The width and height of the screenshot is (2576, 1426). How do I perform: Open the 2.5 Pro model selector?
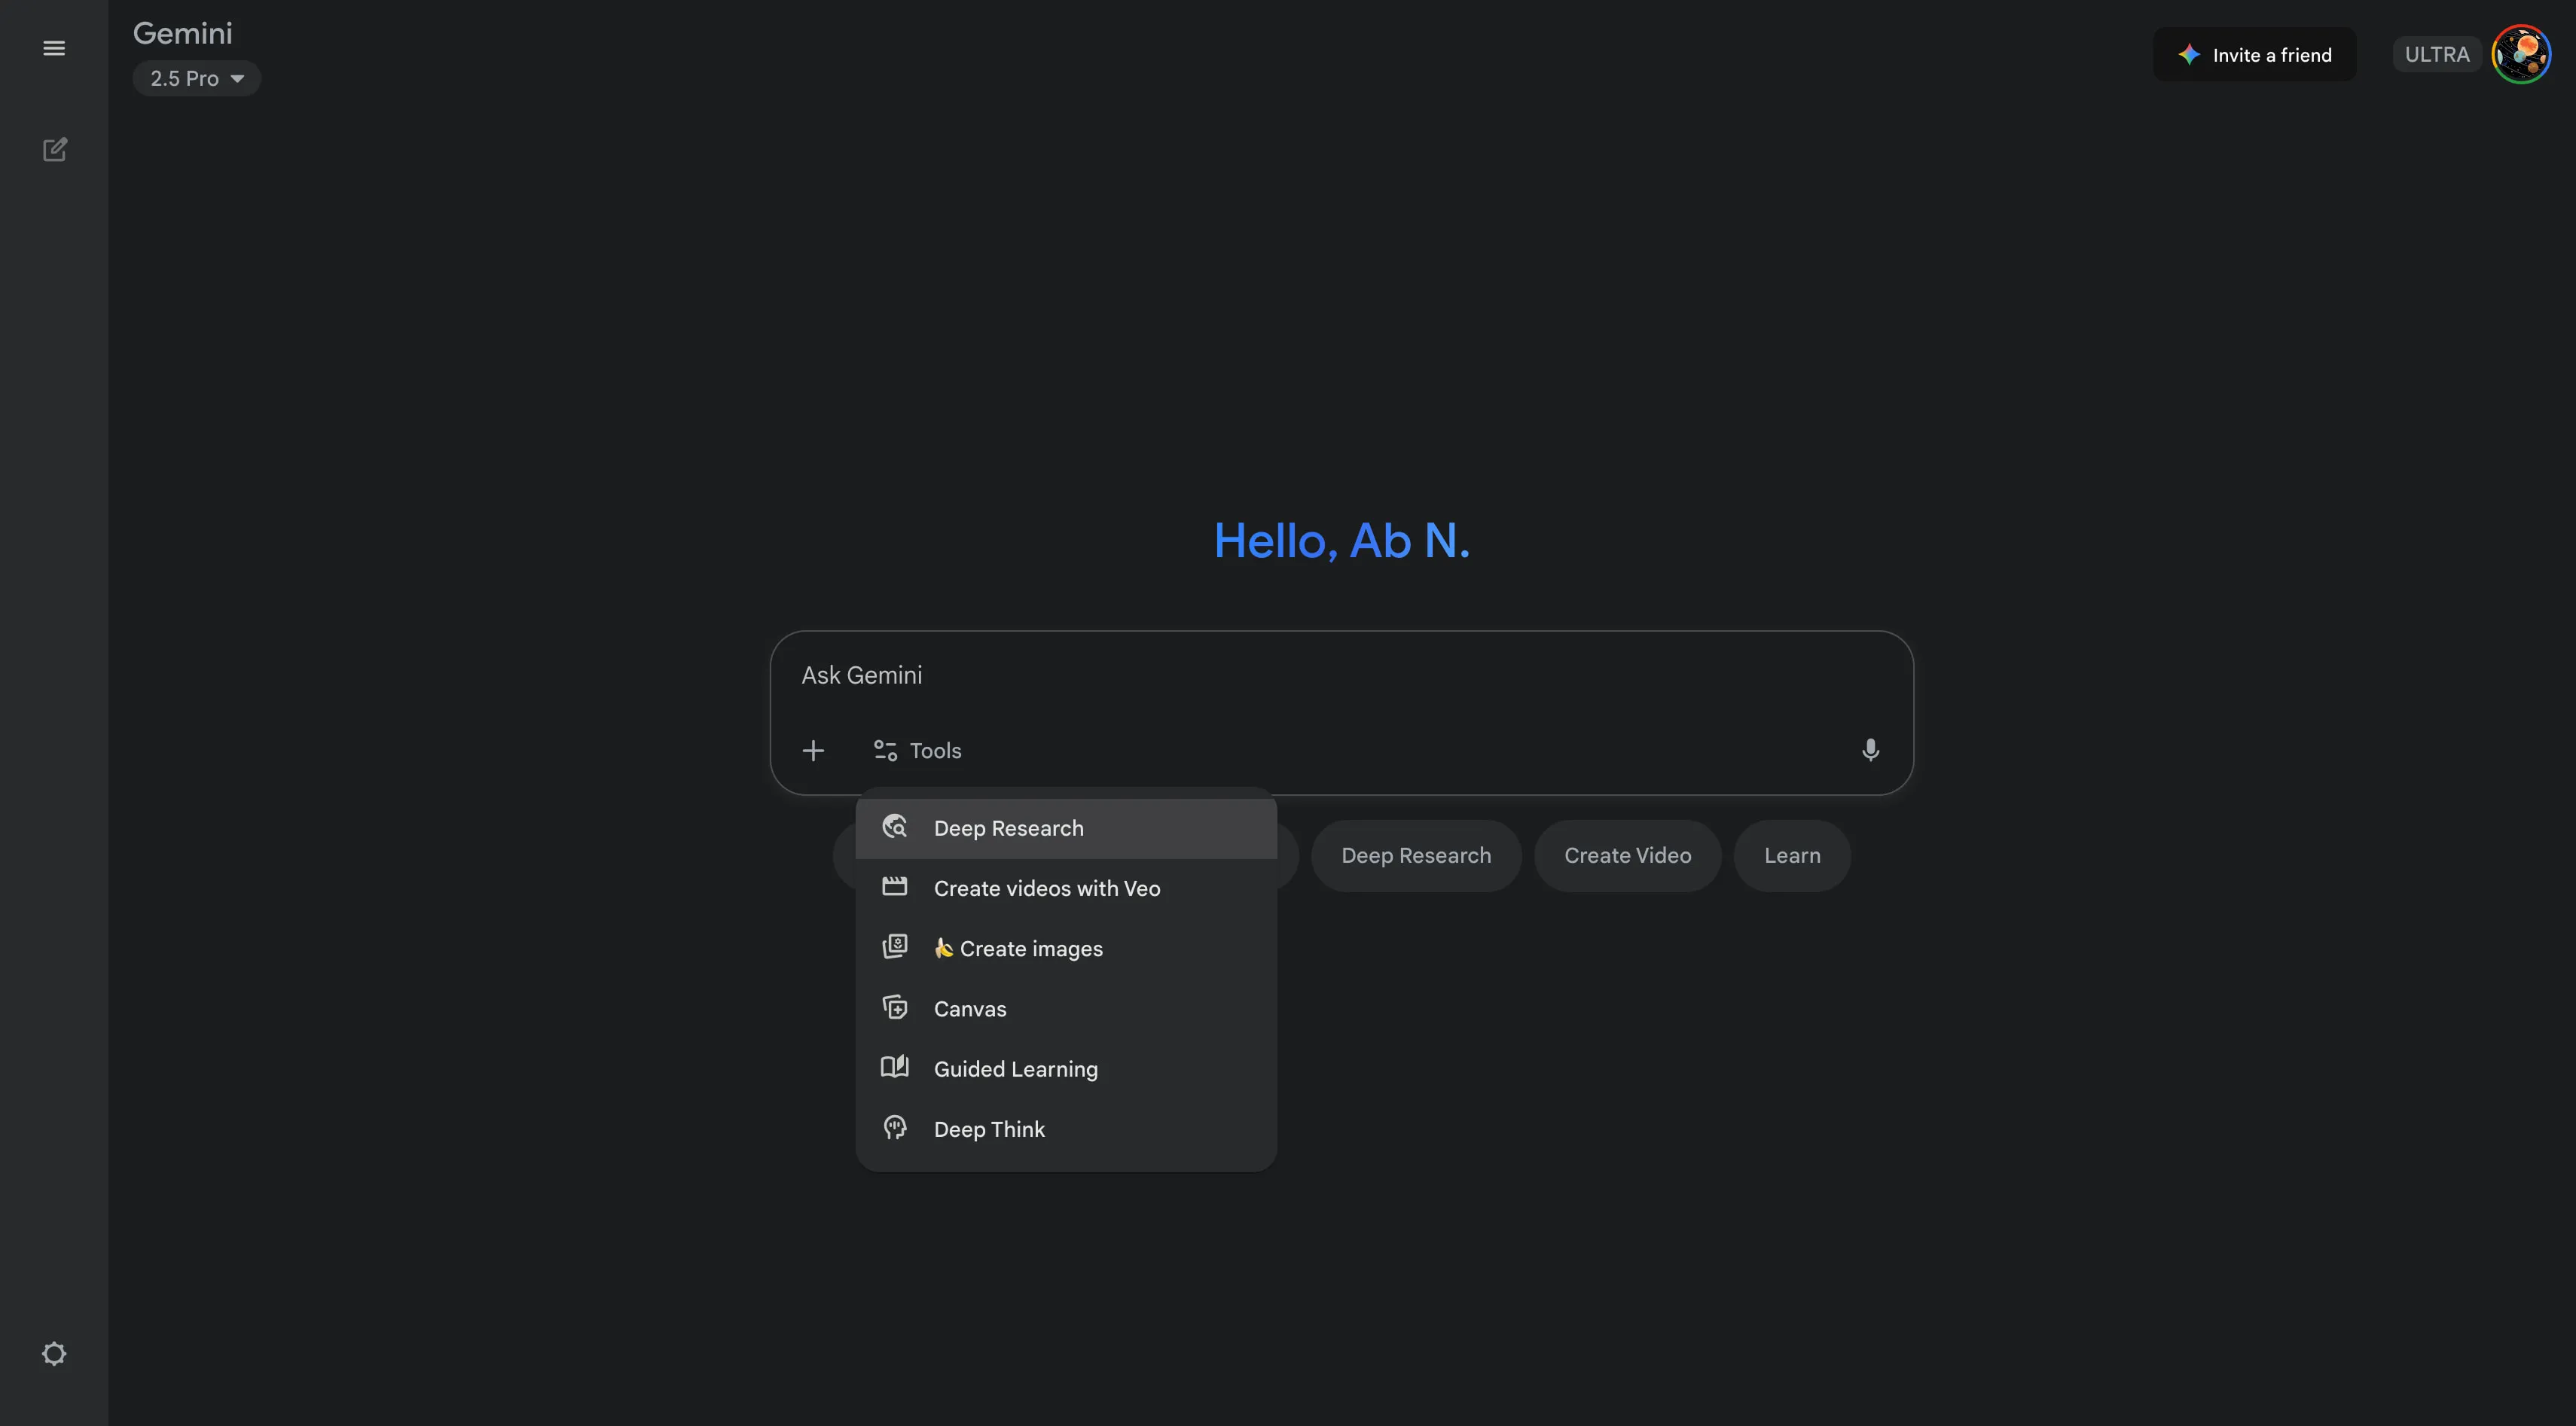(196, 78)
